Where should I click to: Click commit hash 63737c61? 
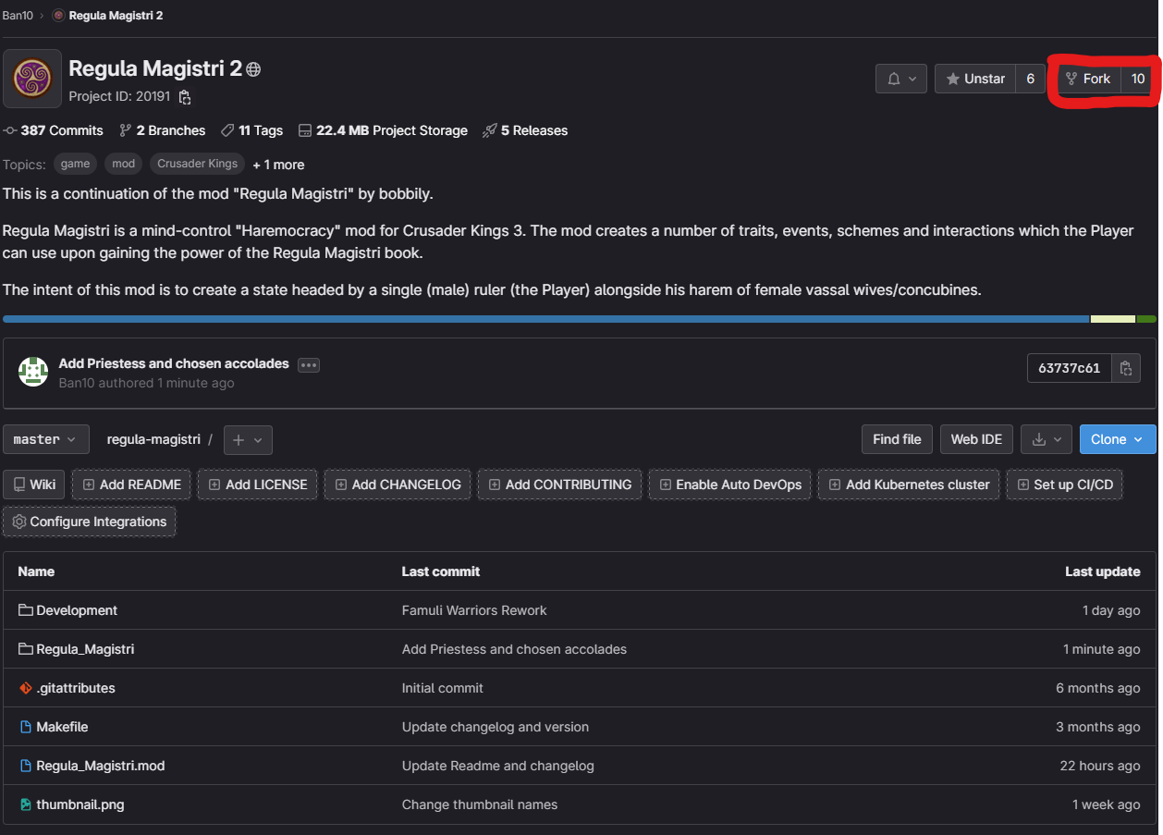click(x=1069, y=368)
